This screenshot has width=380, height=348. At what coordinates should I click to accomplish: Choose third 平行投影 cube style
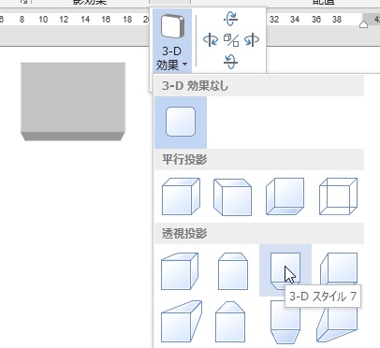(x=285, y=196)
